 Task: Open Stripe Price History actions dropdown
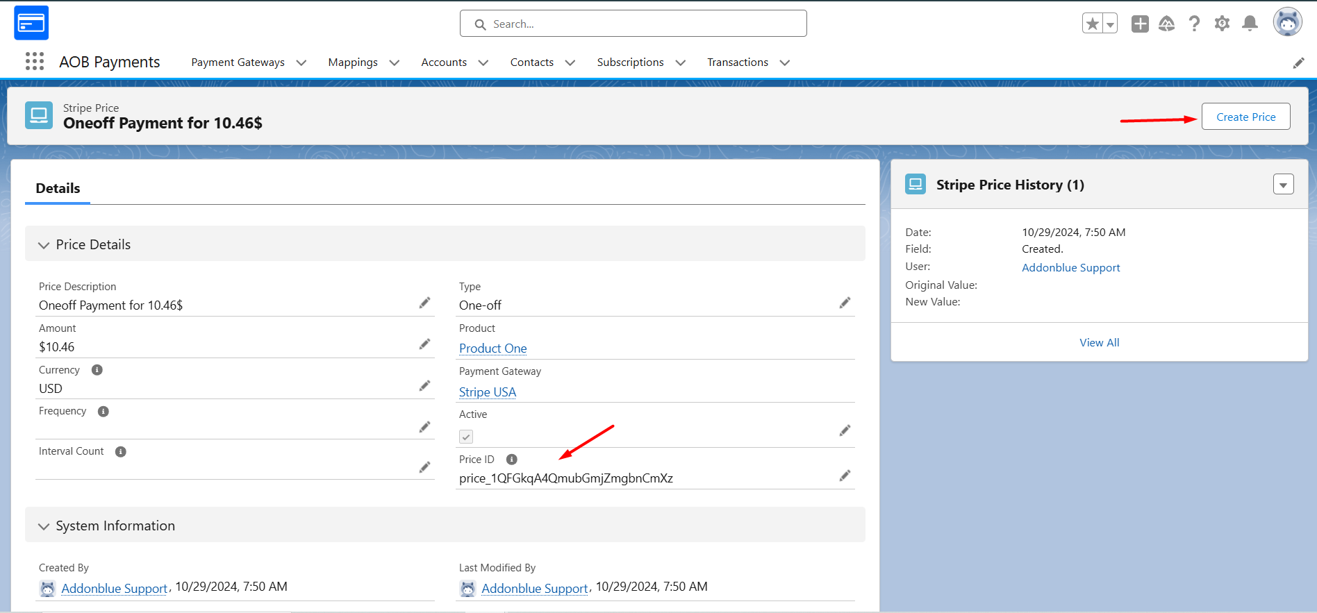(x=1283, y=185)
